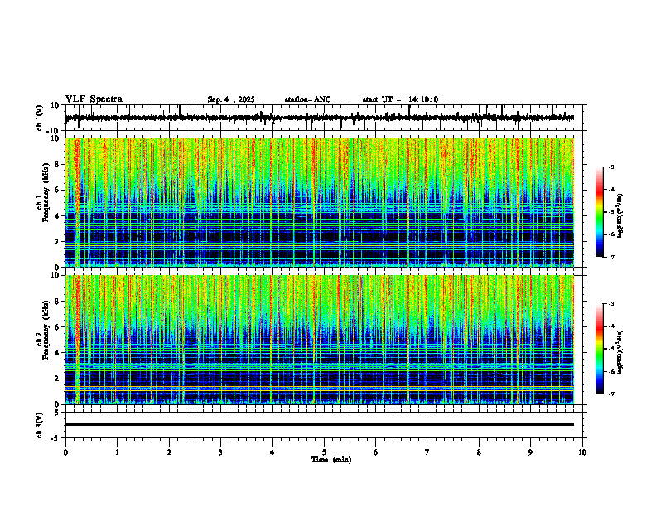Click the "ch.1(V)" waveform axis label
656x507 pixels.
[x=40, y=118]
